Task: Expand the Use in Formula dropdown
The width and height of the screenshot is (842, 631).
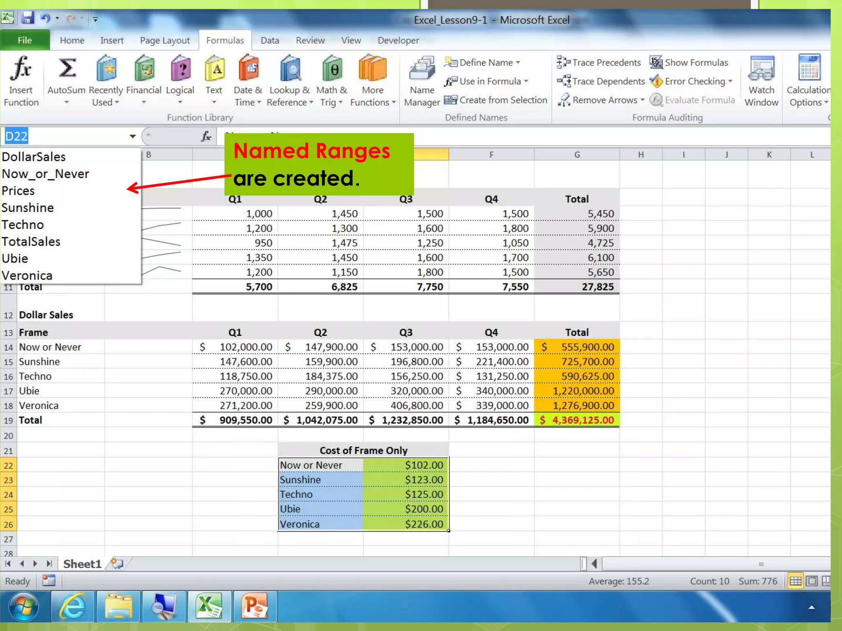Action: 526,81
